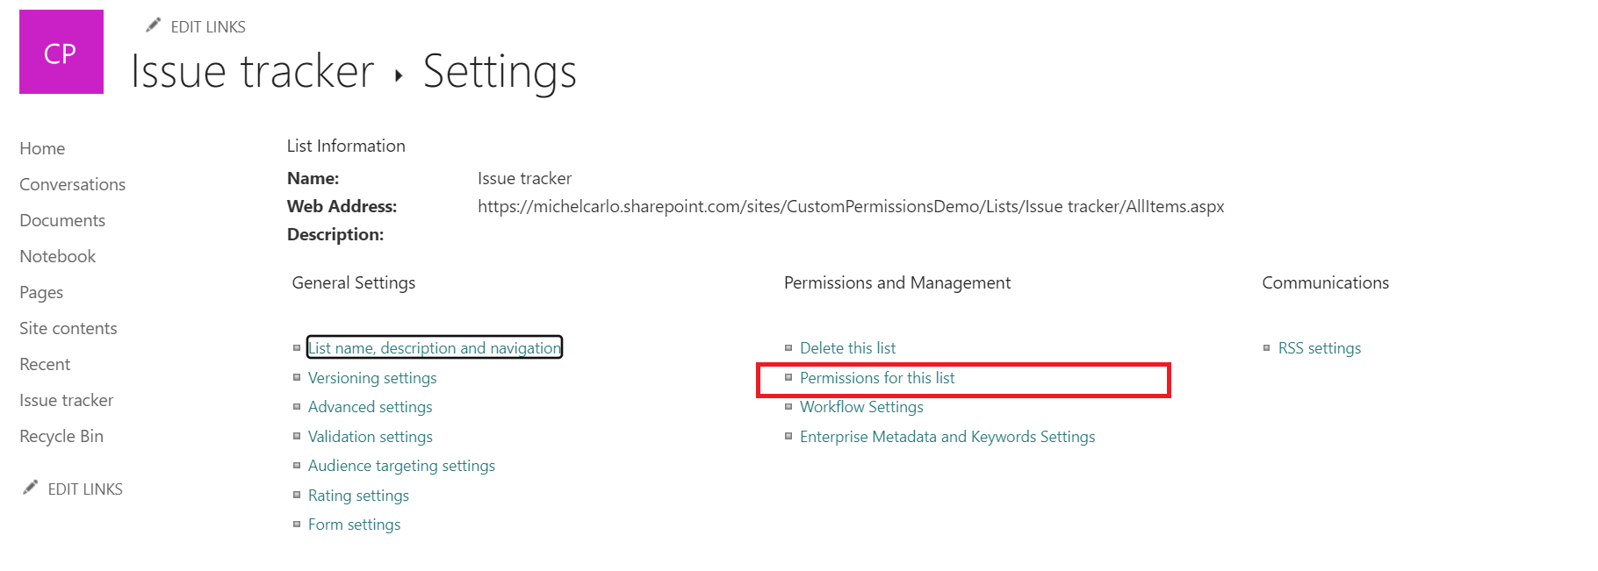Open Permissions for this list

[x=876, y=377]
